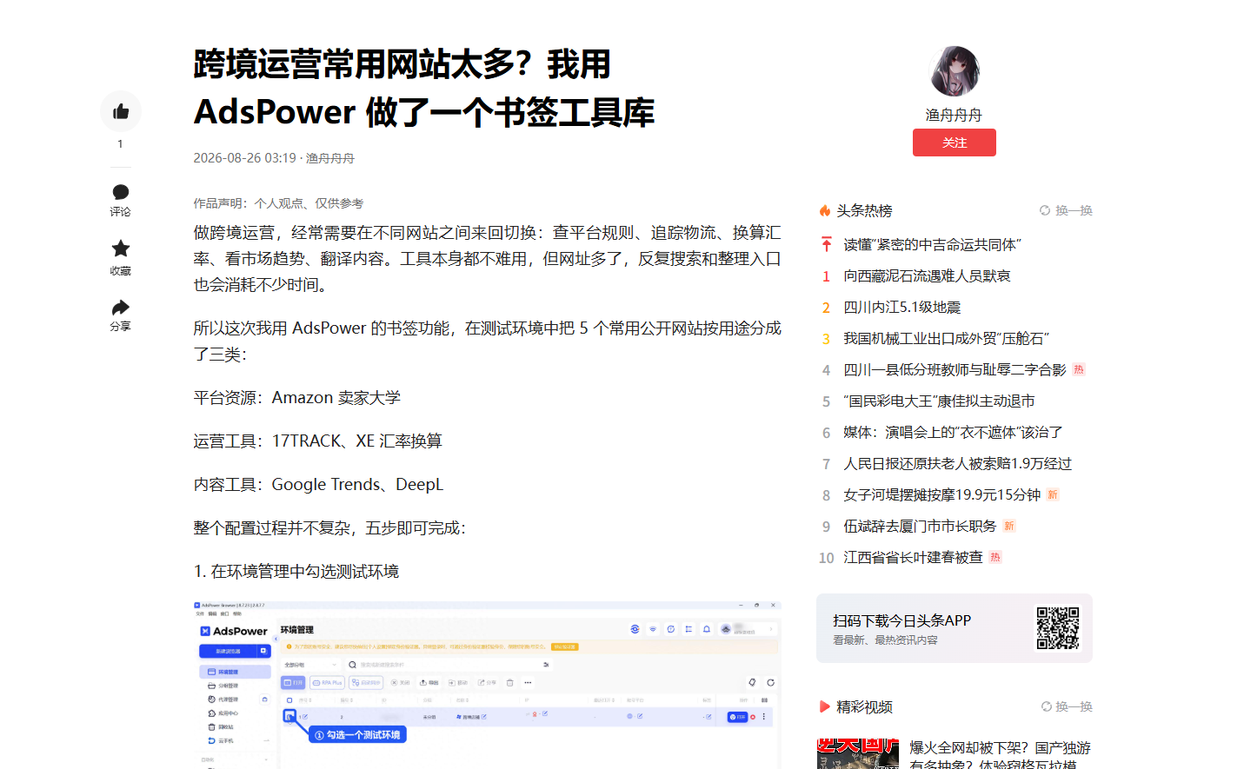Open hot topic 江西省省长叶建春被查

(x=913, y=558)
